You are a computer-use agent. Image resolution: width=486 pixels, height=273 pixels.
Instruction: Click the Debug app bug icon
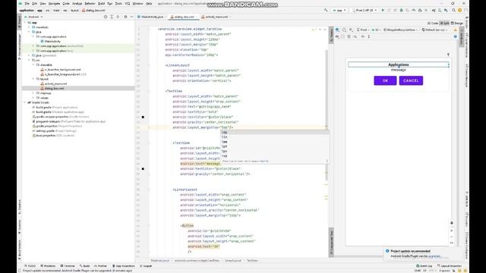click(402, 10)
